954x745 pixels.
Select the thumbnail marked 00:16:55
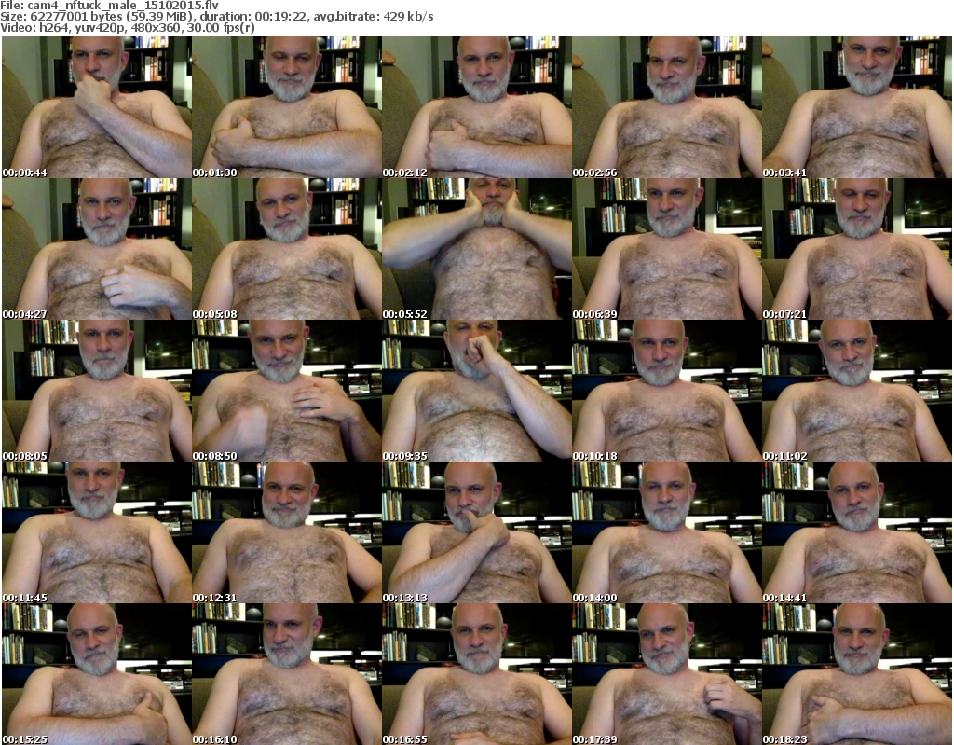coord(477,674)
